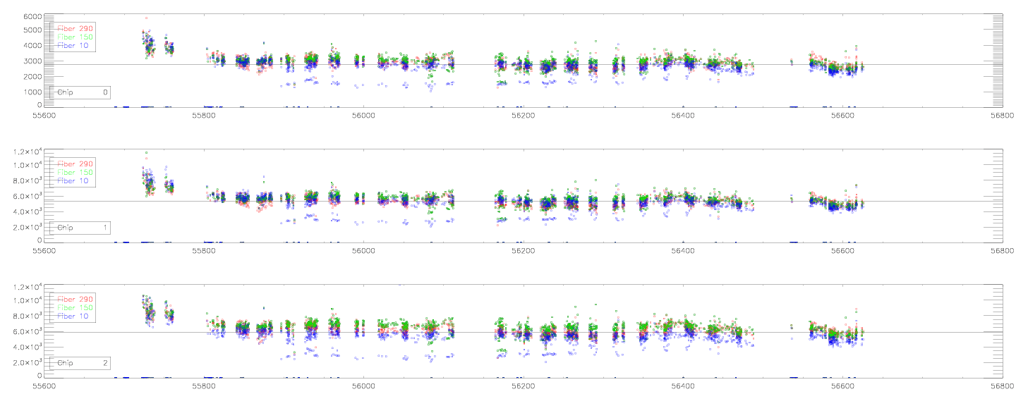This screenshot has height=406, width=1016.
Task: Select Fiber 150 legend entry in middle panel
Action: [x=74, y=172]
